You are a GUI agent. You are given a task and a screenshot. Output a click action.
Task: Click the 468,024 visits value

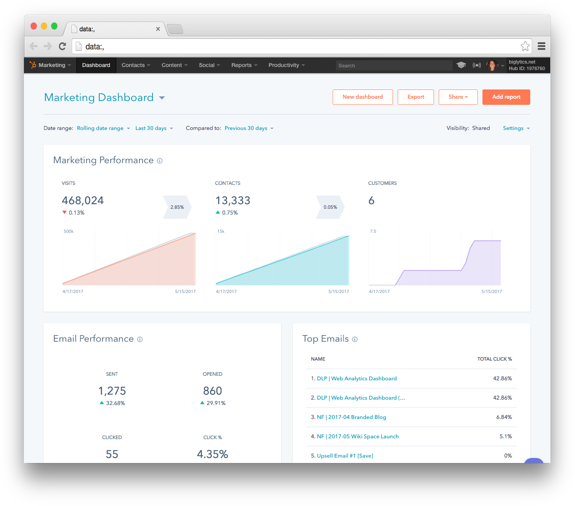83,201
